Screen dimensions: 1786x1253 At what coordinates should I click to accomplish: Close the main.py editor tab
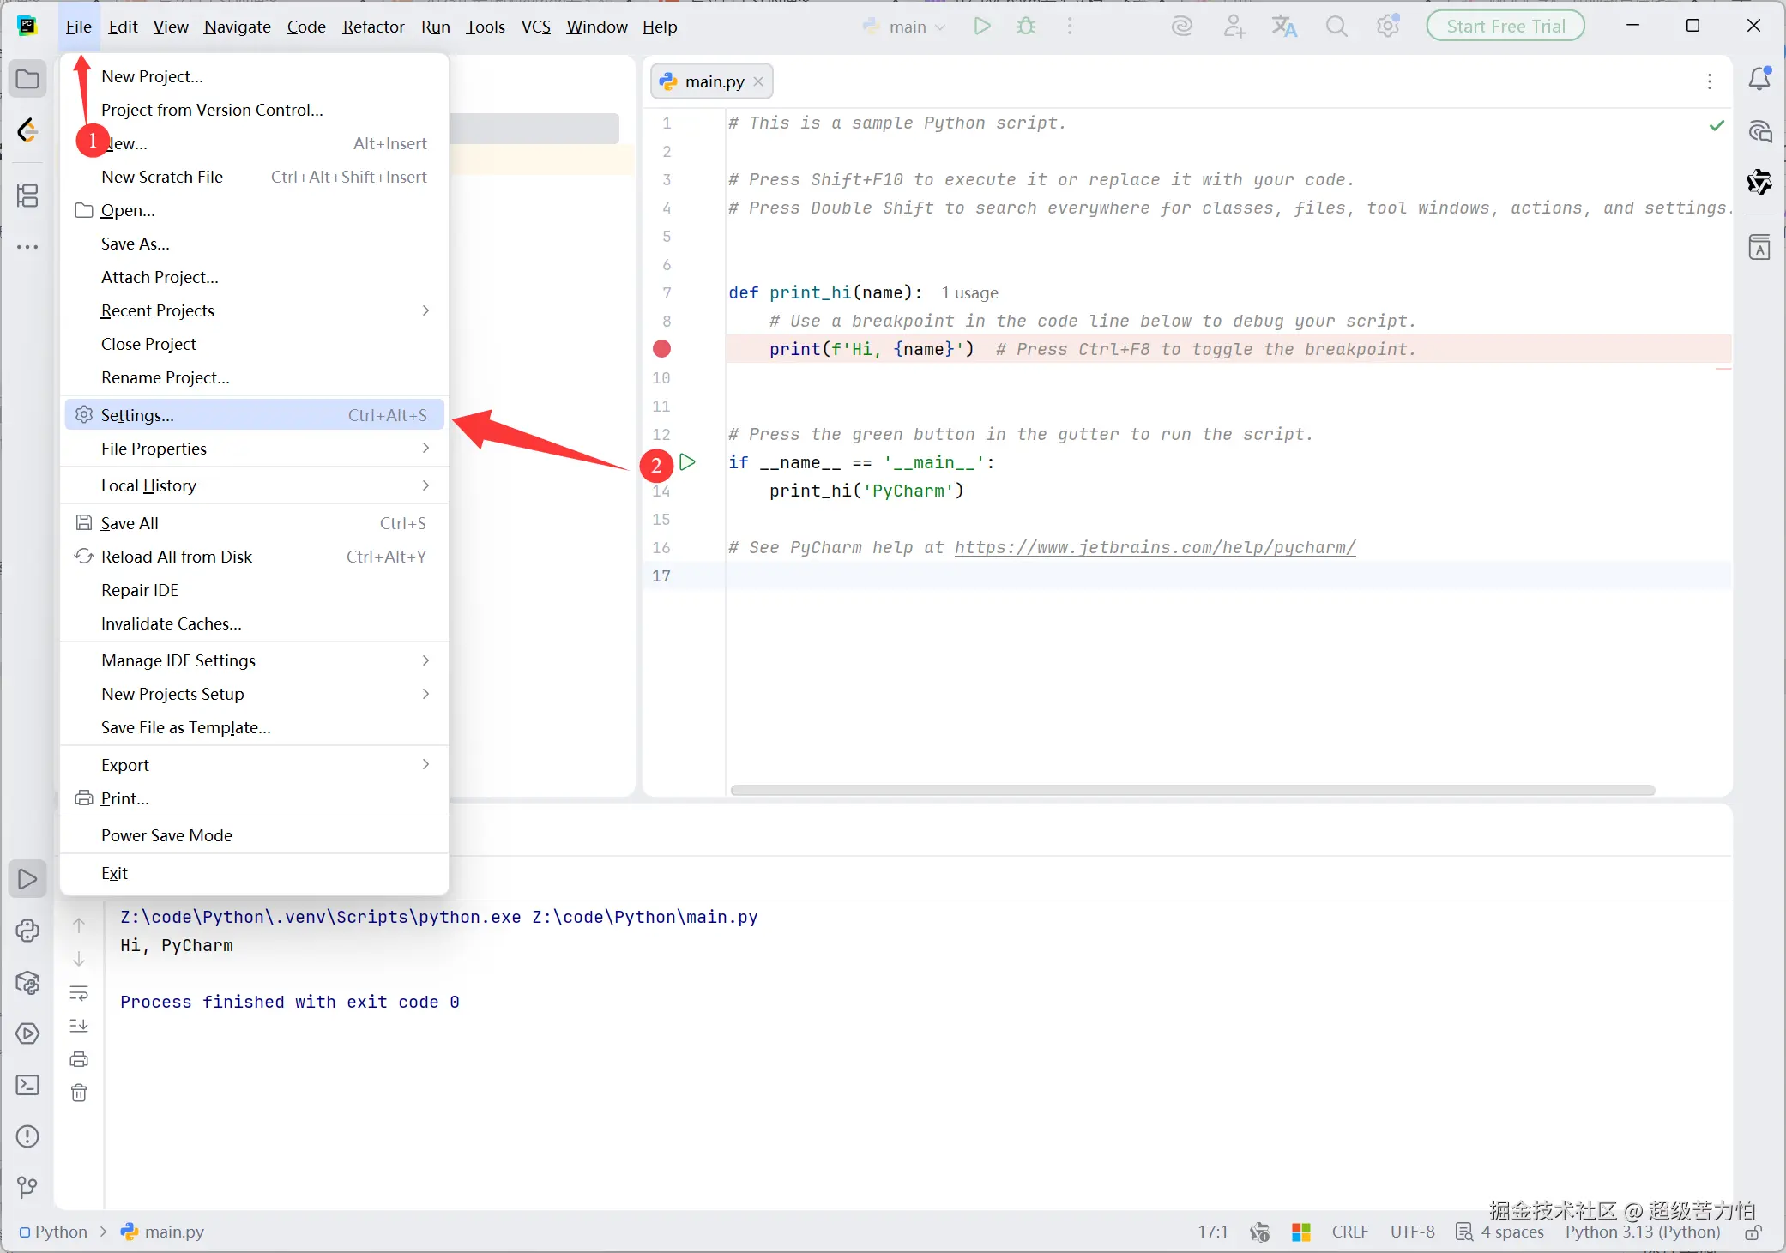point(758,81)
